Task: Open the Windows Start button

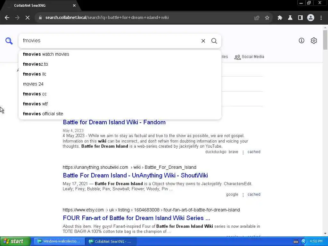Action: 15,242
